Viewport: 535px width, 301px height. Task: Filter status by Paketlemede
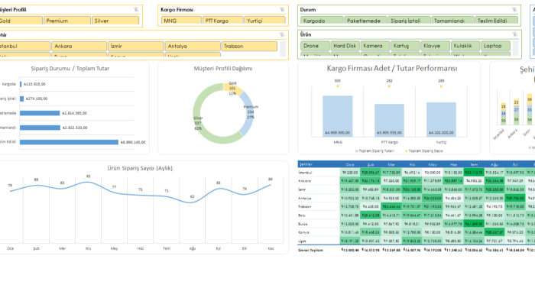click(365, 21)
